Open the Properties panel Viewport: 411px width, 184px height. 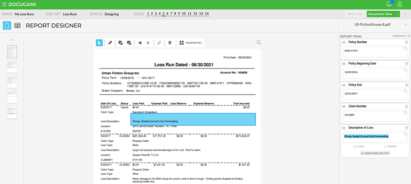pos(191,43)
